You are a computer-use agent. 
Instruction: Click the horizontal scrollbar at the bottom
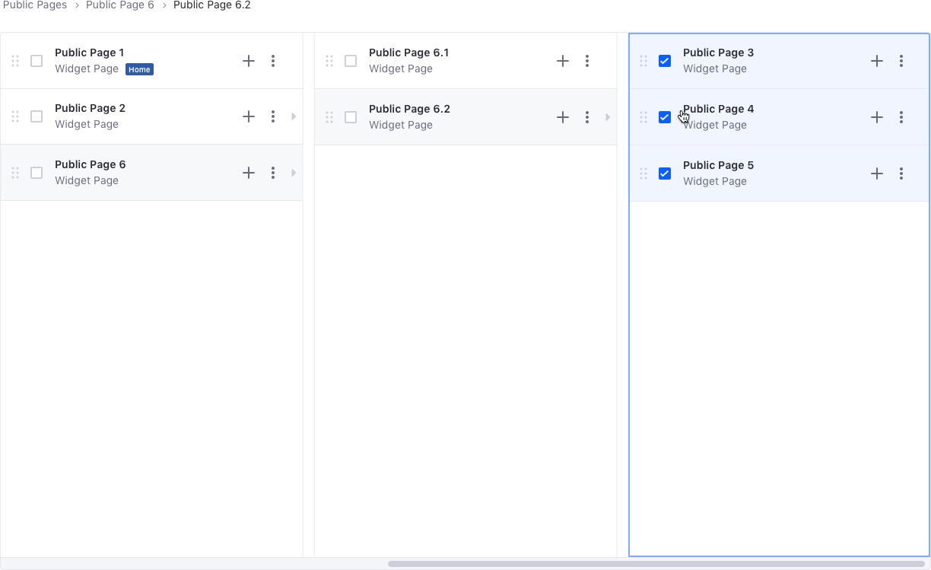tap(656, 564)
